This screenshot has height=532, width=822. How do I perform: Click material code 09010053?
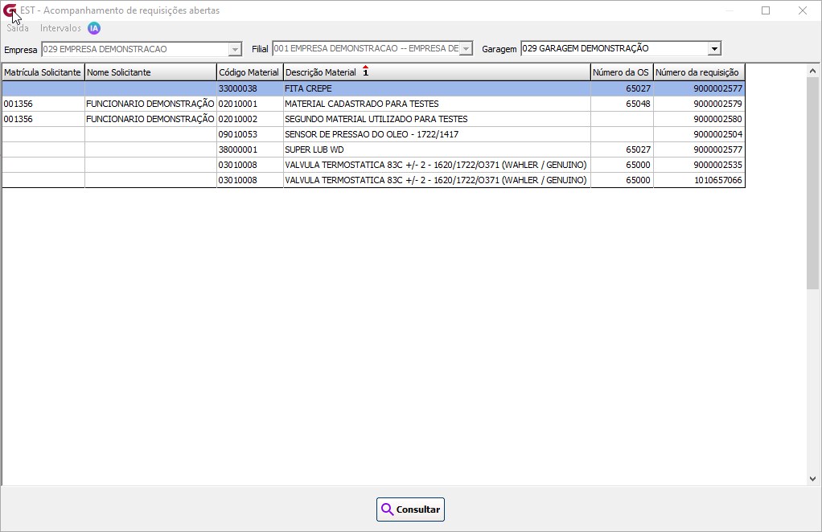coord(249,134)
